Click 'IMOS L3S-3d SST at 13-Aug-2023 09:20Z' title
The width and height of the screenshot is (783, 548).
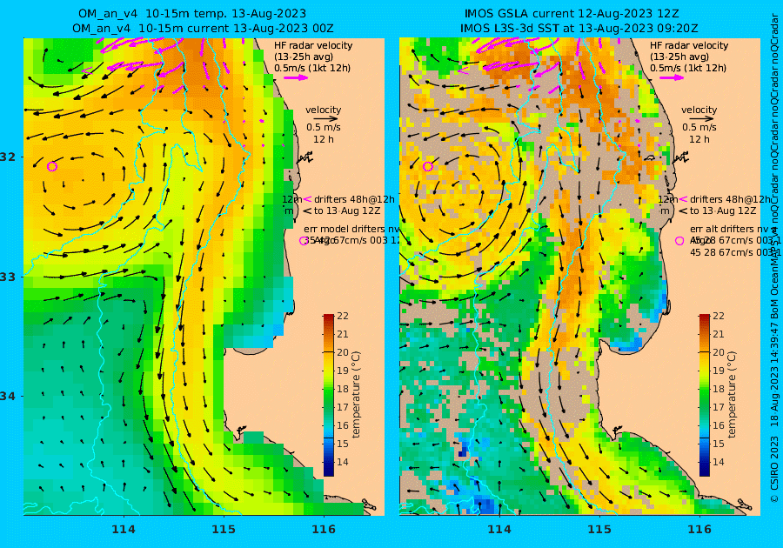click(x=579, y=28)
